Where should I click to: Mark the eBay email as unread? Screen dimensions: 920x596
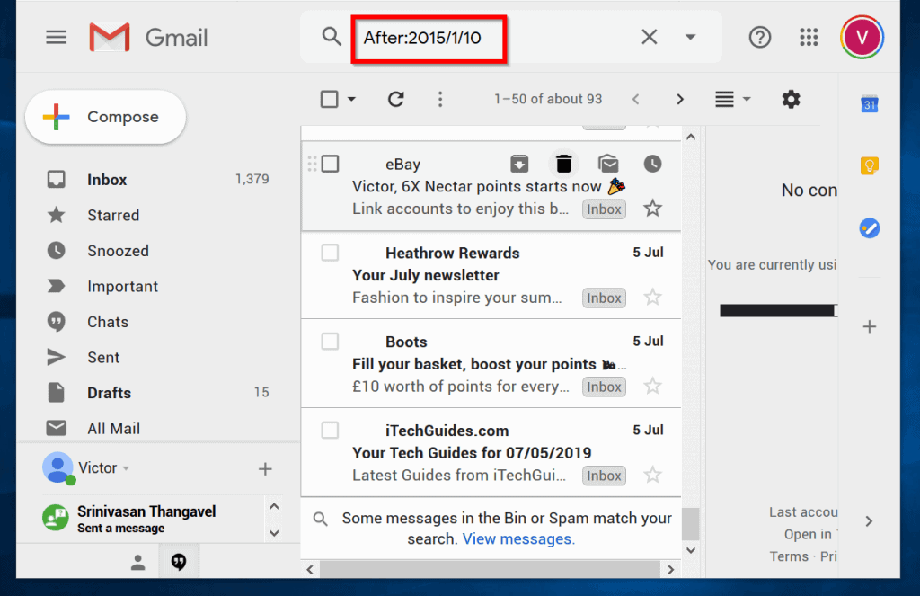point(608,164)
